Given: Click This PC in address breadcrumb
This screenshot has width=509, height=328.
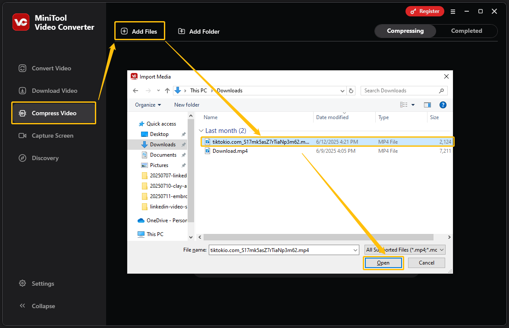Looking at the screenshot, I should click(x=198, y=91).
